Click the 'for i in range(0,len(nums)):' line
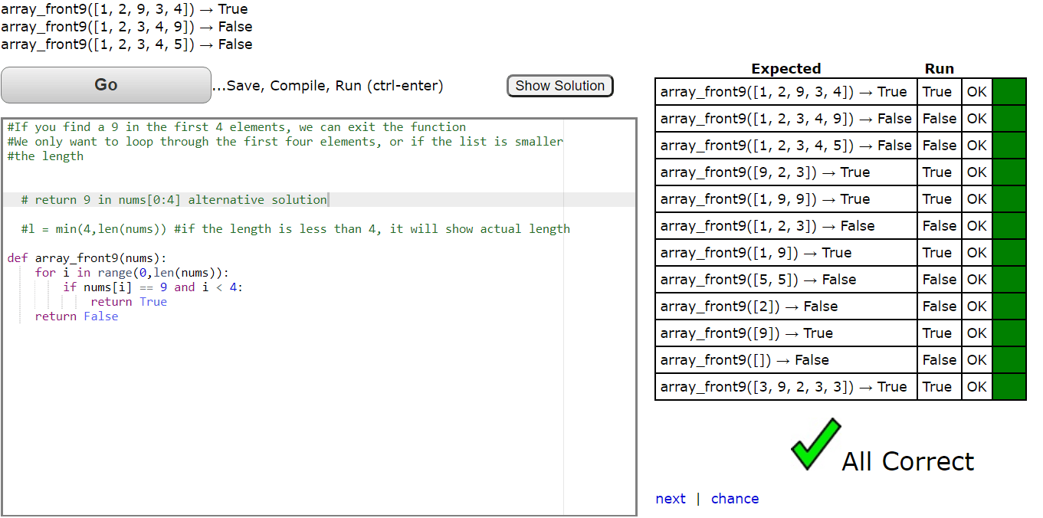This screenshot has height=518, width=1043. click(132, 273)
